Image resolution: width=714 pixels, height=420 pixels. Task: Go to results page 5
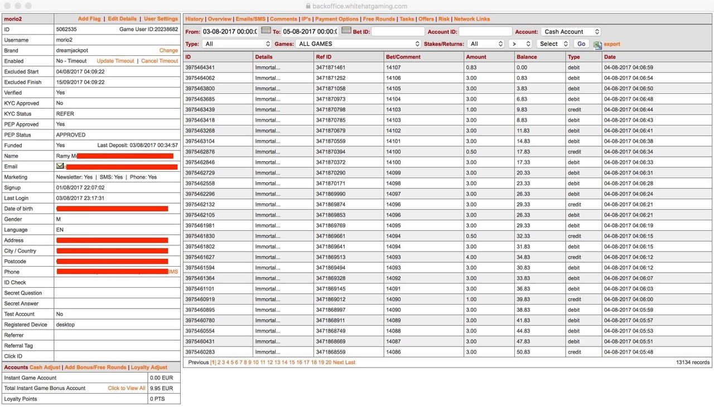point(233,363)
